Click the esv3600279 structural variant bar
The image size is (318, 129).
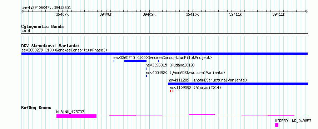pyautogui.click(x=164, y=54)
